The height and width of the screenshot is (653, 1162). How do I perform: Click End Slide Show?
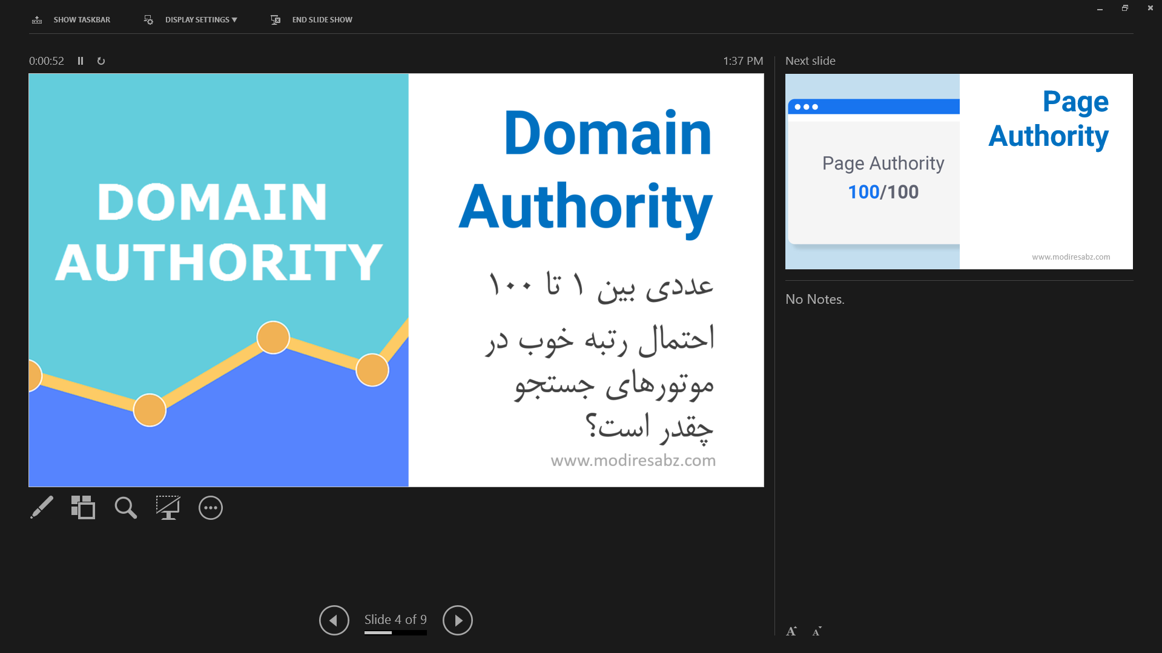pyautogui.click(x=311, y=20)
